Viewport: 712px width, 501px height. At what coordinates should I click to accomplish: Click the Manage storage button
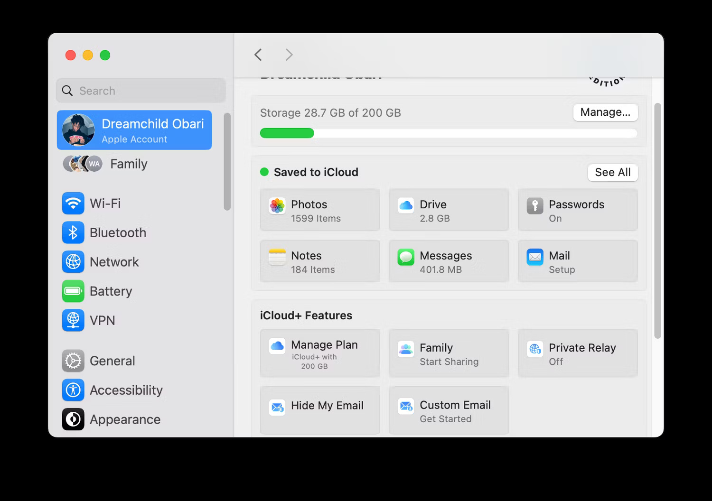[x=605, y=112]
